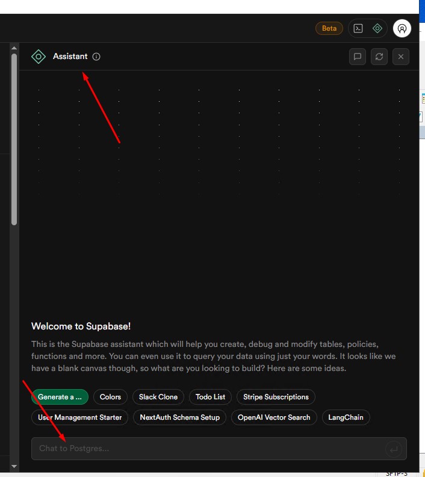
Task: Start a new chat with speech bubble icon
Action: click(358, 57)
